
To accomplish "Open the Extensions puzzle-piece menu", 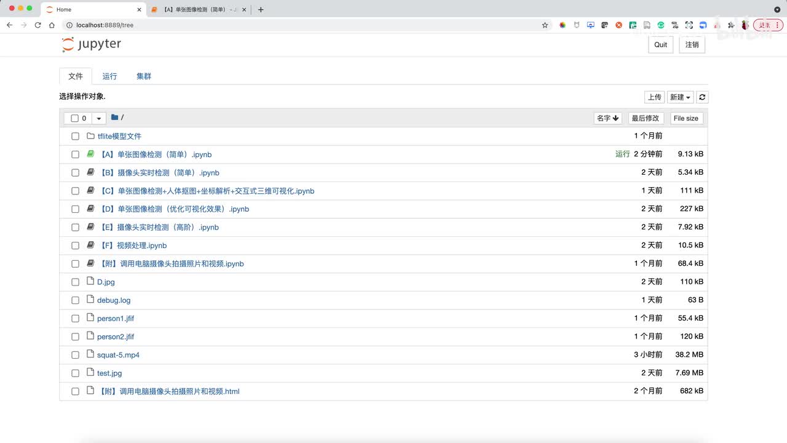I will [x=731, y=25].
